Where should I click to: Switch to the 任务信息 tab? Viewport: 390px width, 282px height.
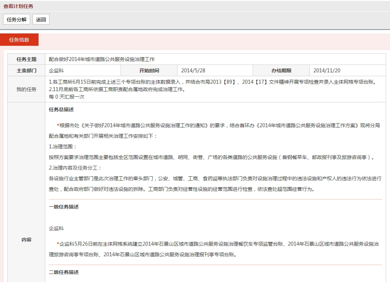point(19,40)
